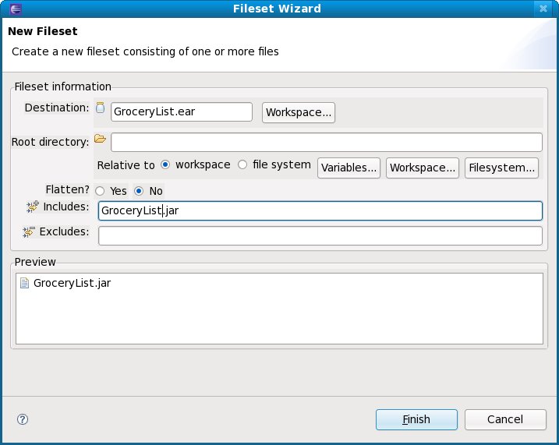Select the workspace radio option
The height and width of the screenshot is (445, 559).
165,165
